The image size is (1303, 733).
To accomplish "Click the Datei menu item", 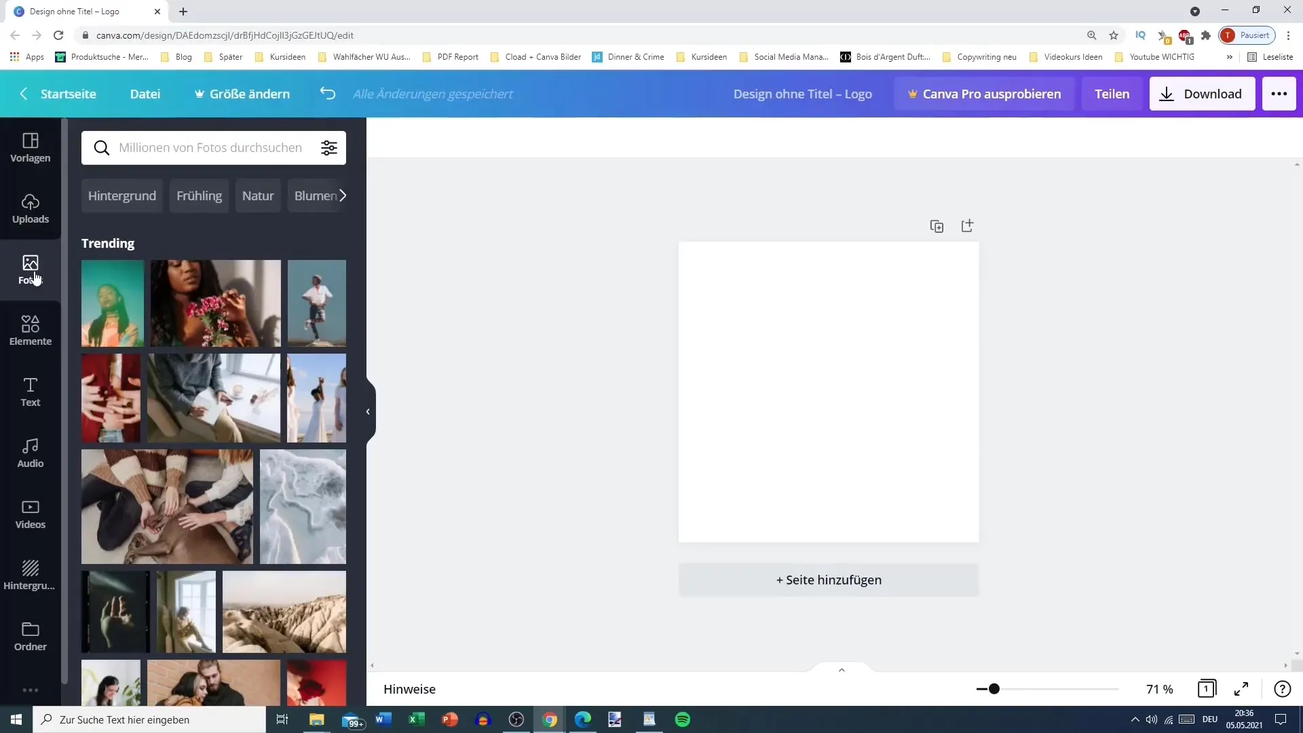I will coord(146,94).
